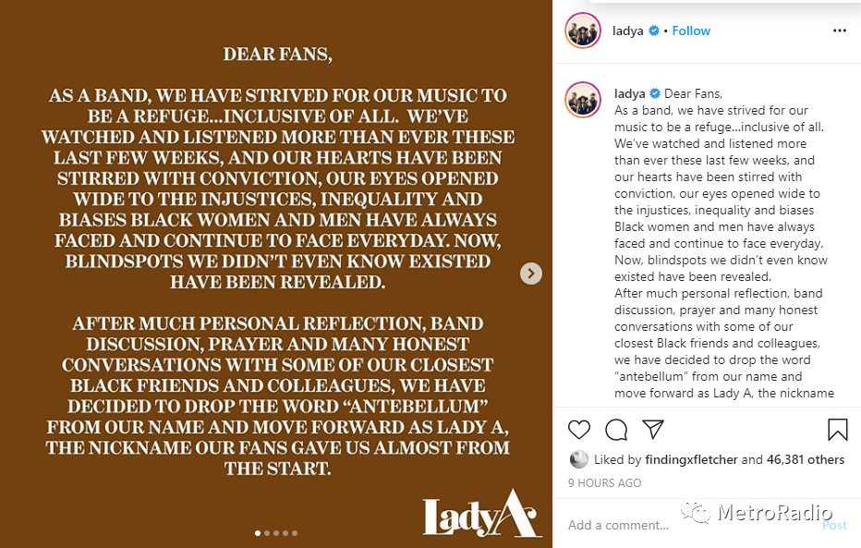Click the ladya profile picture in header

584,30
